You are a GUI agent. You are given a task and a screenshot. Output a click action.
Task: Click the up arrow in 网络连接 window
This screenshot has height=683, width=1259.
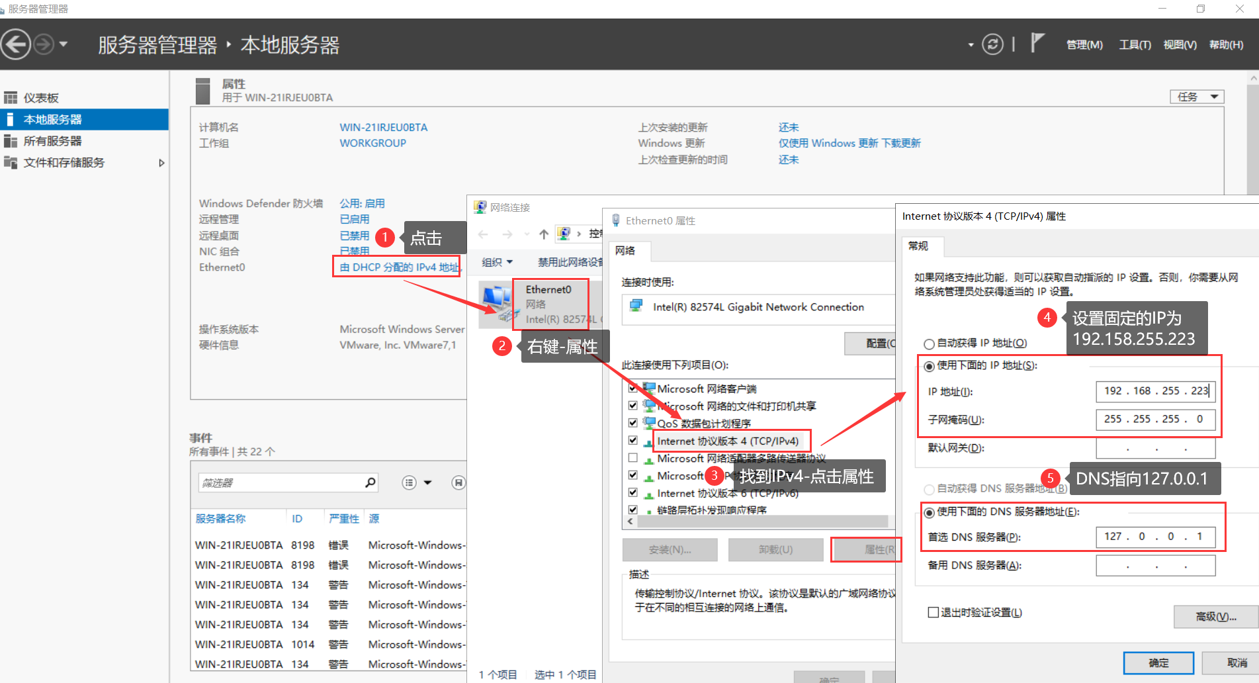coord(544,234)
